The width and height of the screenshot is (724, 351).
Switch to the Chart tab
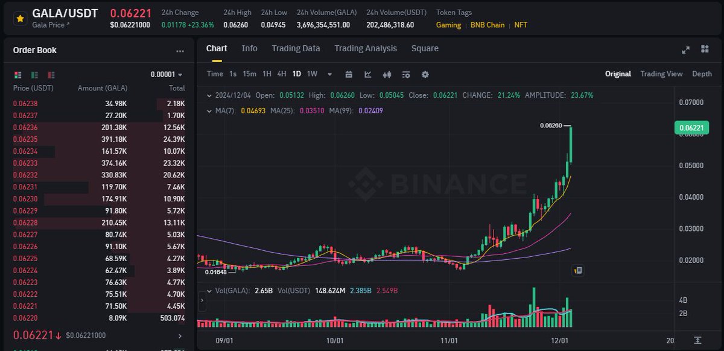217,48
